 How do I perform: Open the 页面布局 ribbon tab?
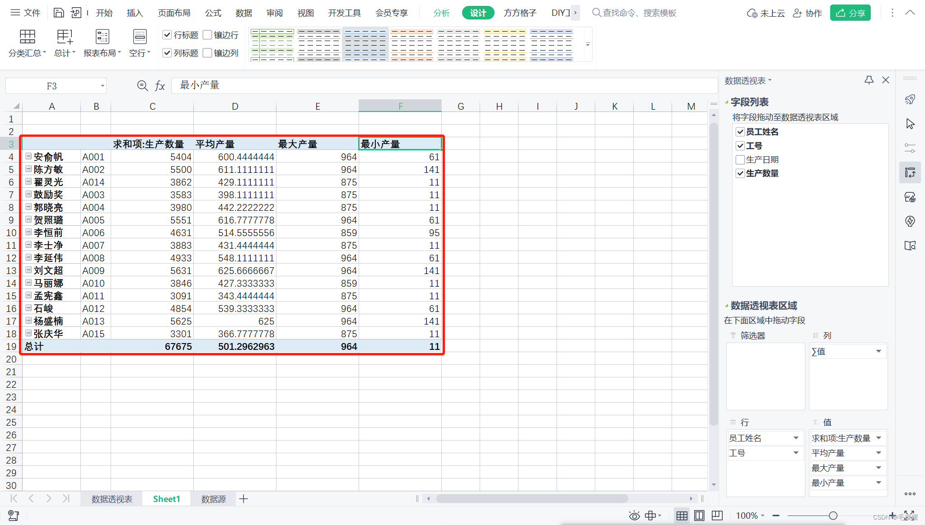click(x=174, y=13)
